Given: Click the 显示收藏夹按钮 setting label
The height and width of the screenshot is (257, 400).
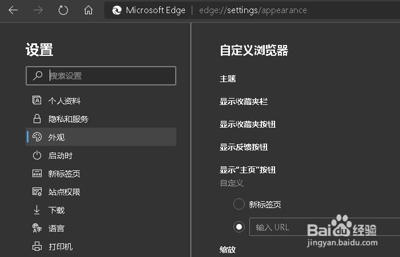Looking at the screenshot, I should (x=248, y=124).
